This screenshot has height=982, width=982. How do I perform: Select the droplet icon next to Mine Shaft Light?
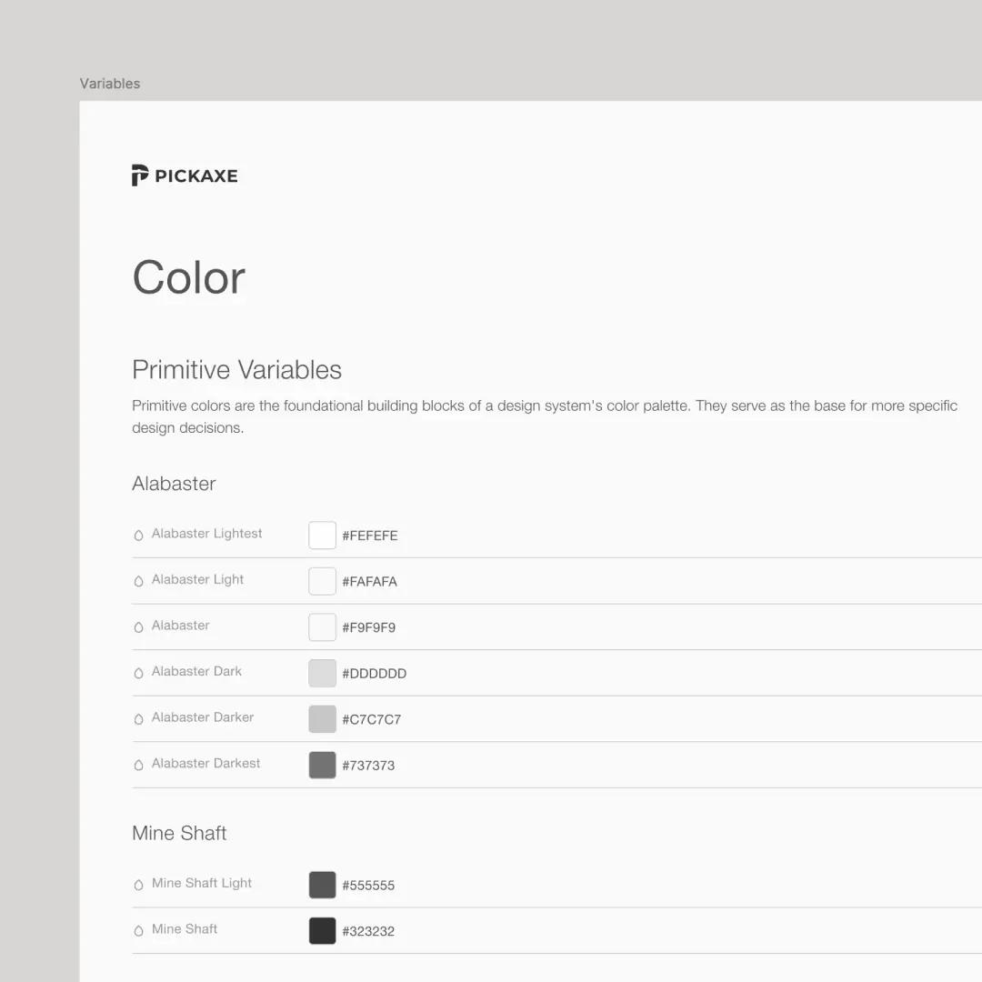point(138,885)
